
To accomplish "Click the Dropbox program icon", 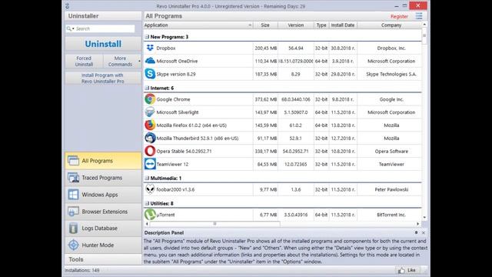I will tap(150, 48).
